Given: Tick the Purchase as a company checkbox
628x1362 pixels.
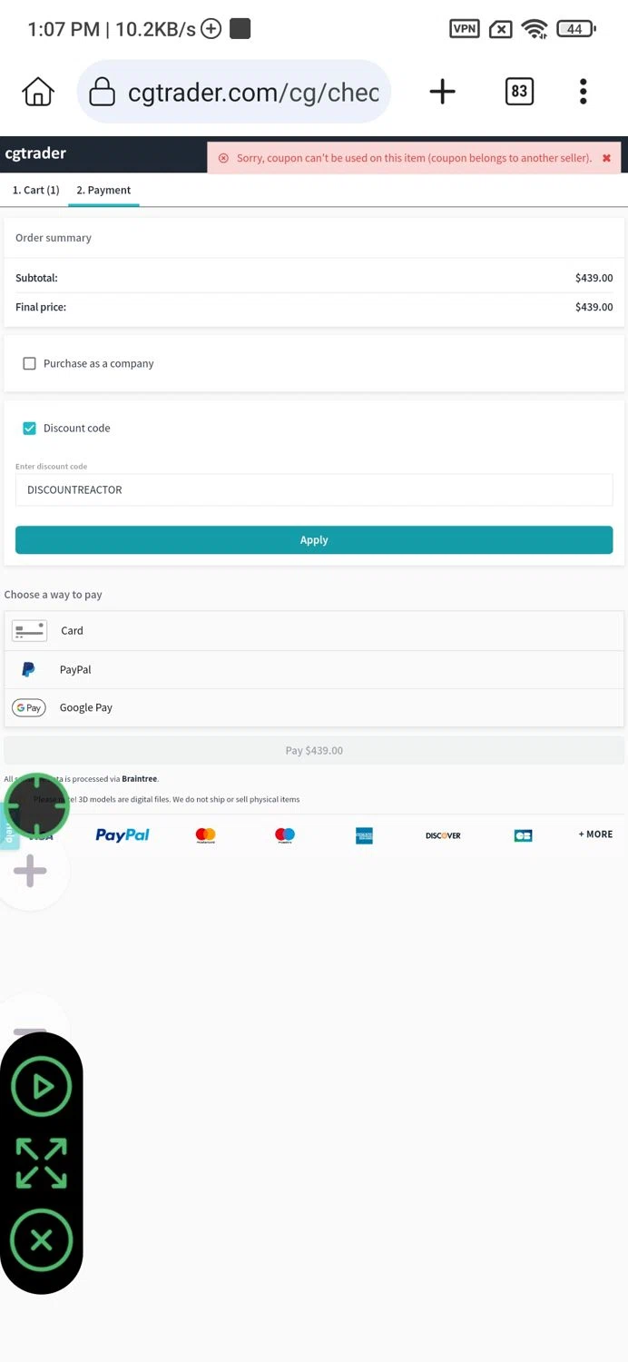Looking at the screenshot, I should coord(29,363).
